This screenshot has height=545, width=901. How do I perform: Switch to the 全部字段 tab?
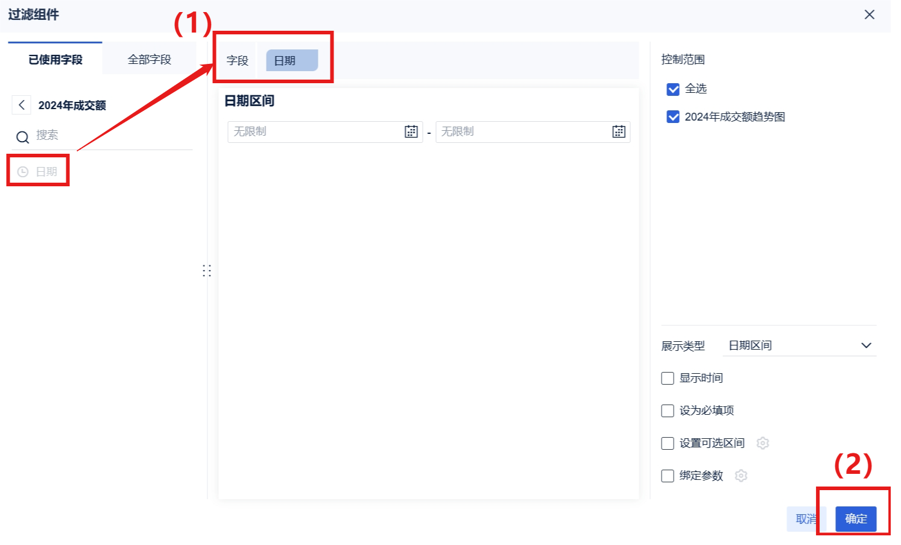tap(150, 59)
